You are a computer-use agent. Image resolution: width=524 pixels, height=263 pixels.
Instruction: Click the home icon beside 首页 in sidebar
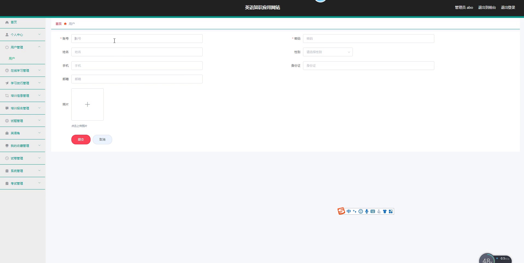[x=7, y=22]
